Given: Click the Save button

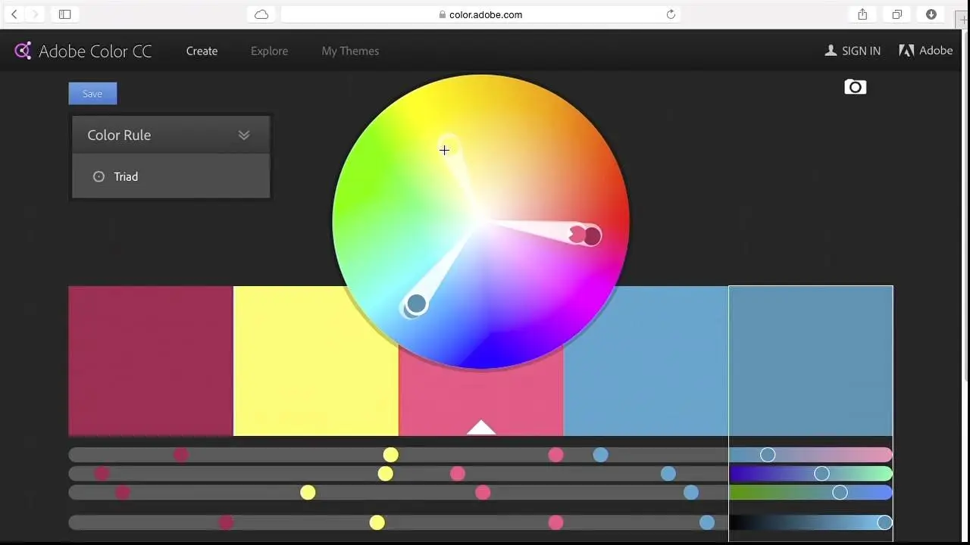Looking at the screenshot, I should click(92, 93).
